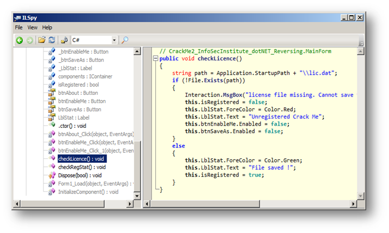Select _btnSaveAs : Button tree node
The width and height of the screenshot is (389, 233).
(x=81, y=60)
